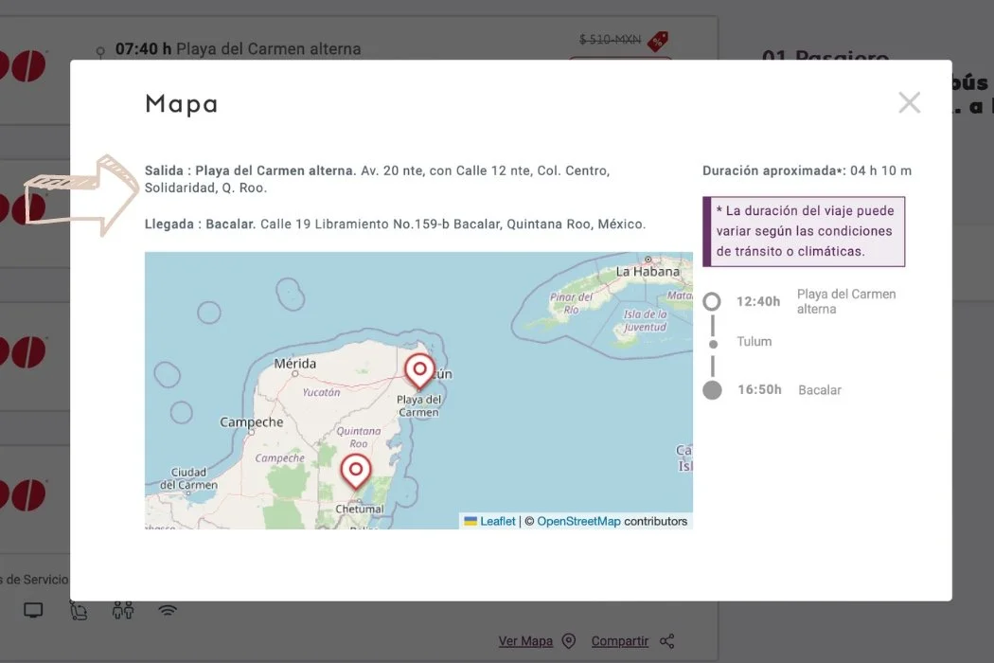The width and height of the screenshot is (994, 663).
Task: Click the Salida address text
Action: pyautogui.click(x=377, y=179)
